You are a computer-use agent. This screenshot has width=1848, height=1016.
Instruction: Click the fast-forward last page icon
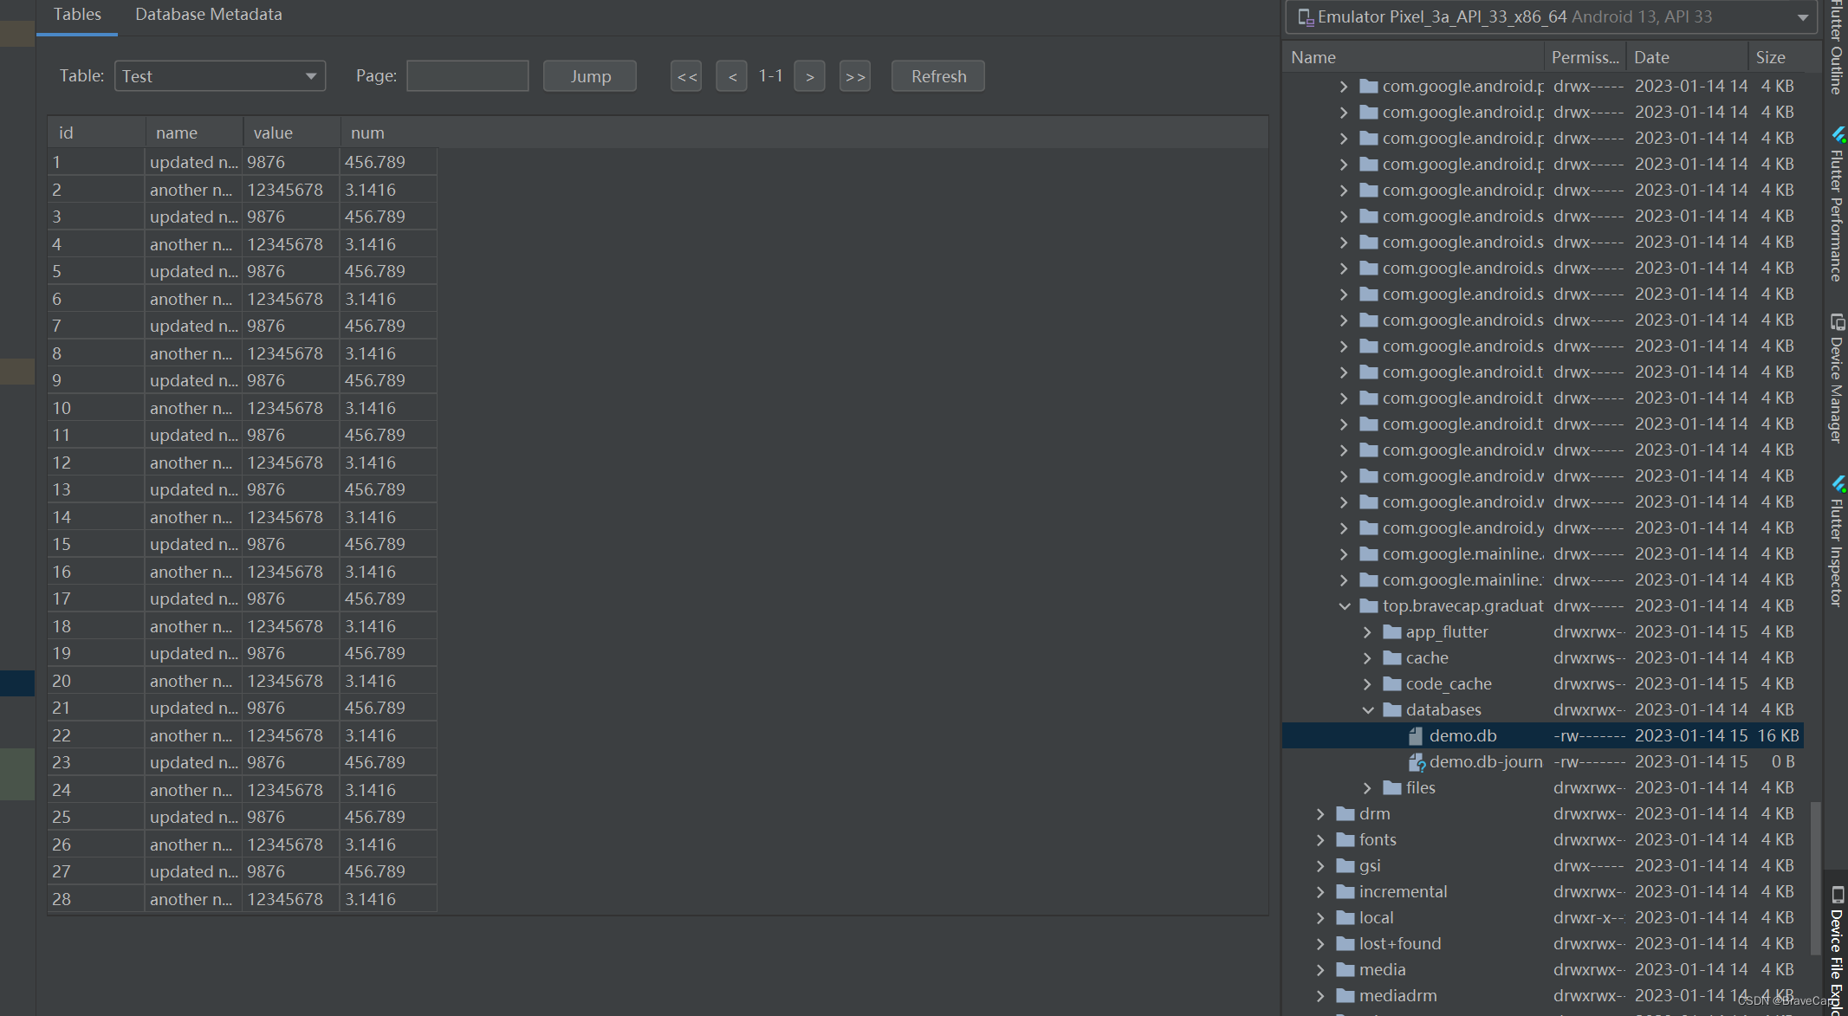pyautogui.click(x=856, y=76)
